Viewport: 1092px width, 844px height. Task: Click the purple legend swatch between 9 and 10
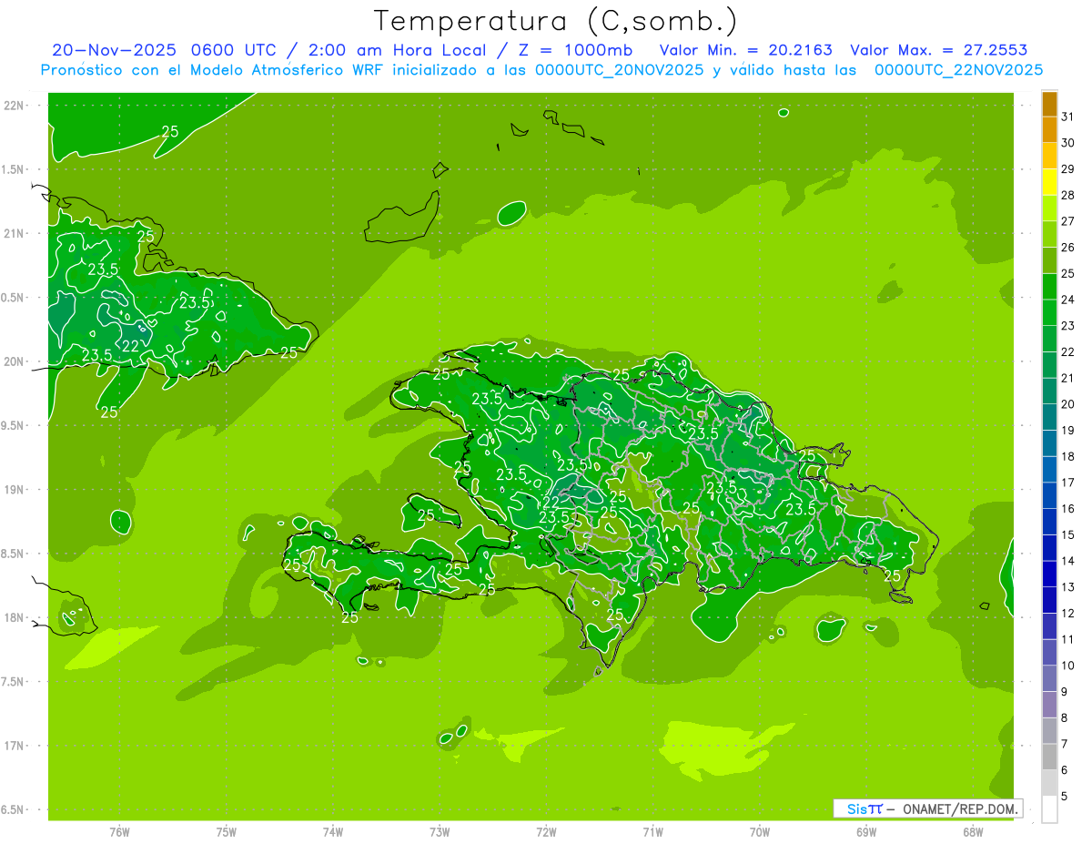click(x=1049, y=678)
